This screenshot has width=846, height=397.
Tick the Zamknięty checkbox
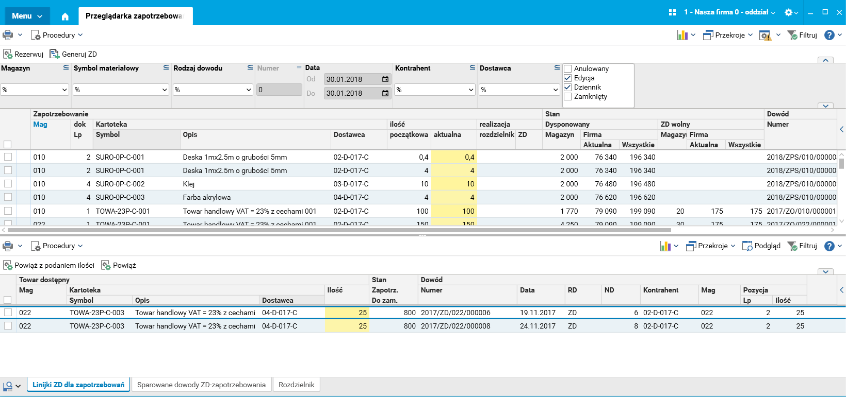568,97
